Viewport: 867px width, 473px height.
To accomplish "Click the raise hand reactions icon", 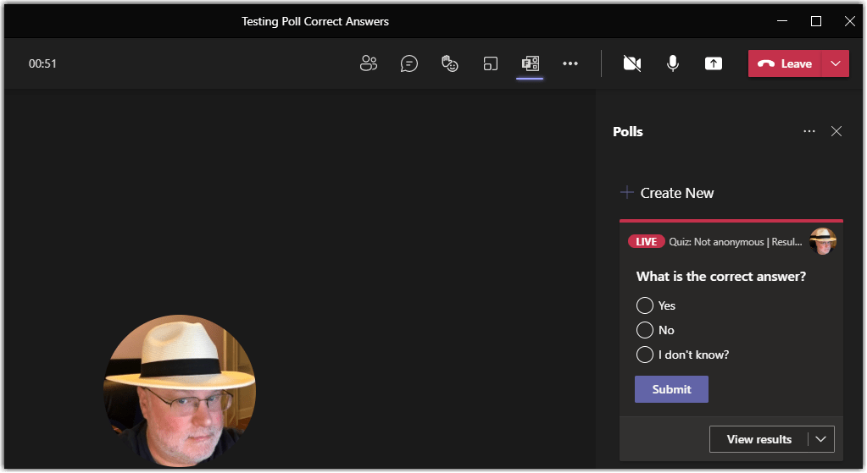I will pos(449,63).
